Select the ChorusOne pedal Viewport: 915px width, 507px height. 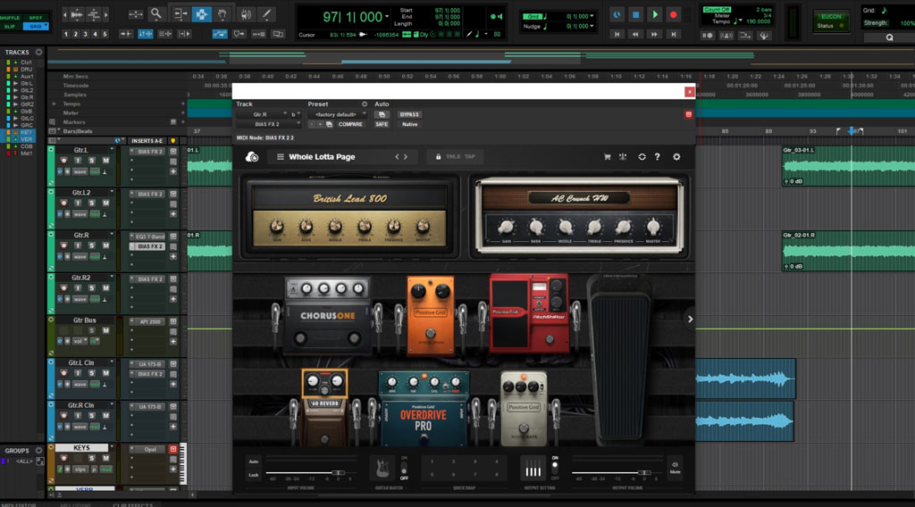(327, 315)
